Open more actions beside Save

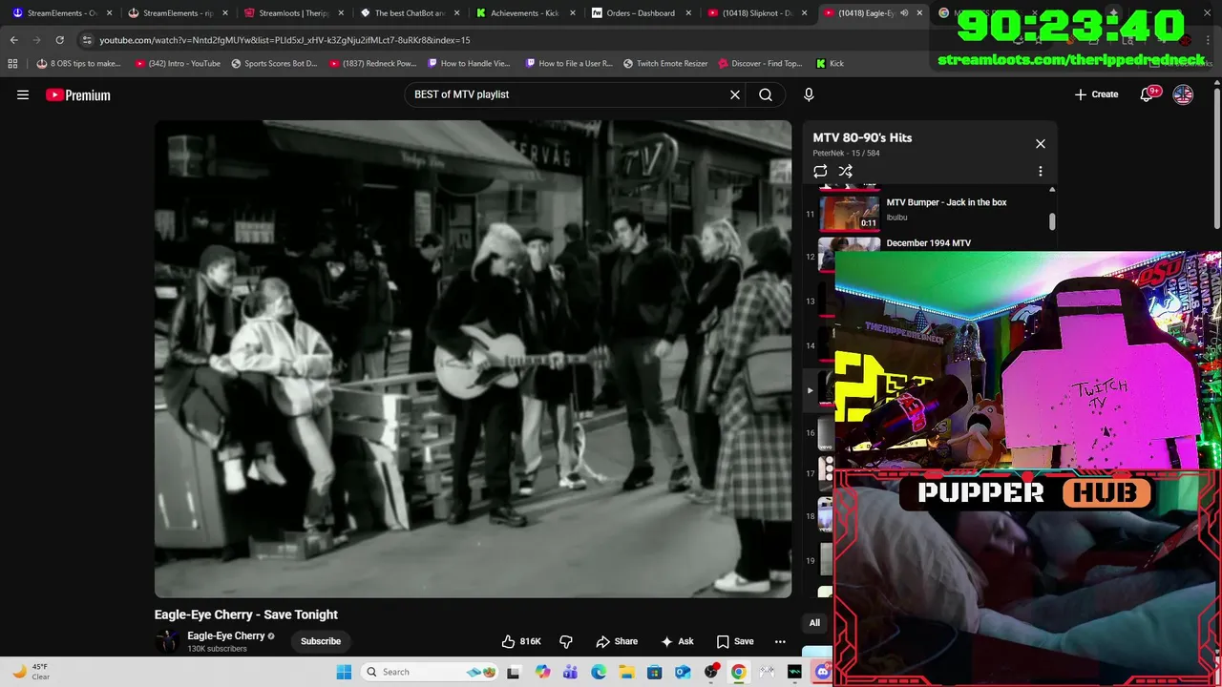click(780, 641)
